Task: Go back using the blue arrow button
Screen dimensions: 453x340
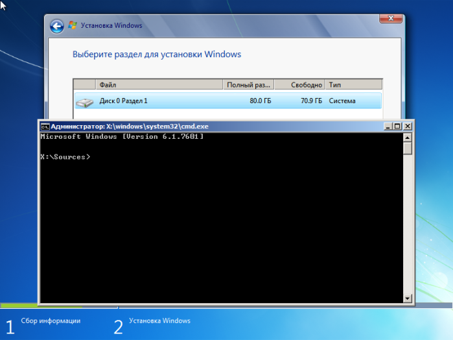Action: 57,27
